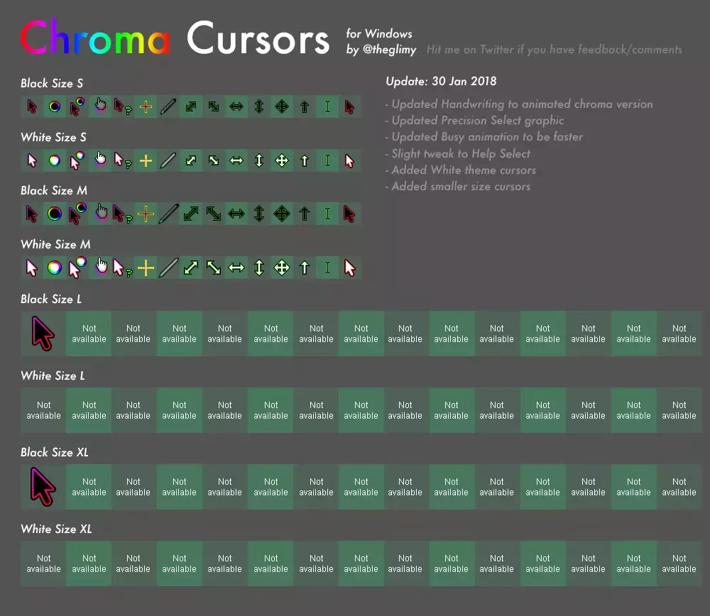Click the Working in Background cursor in White Size S
Screen dimensions: 710x616
click(x=77, y=160)
